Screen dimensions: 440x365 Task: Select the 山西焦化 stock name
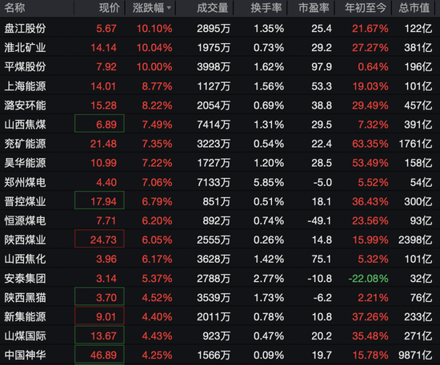point(25,259)
